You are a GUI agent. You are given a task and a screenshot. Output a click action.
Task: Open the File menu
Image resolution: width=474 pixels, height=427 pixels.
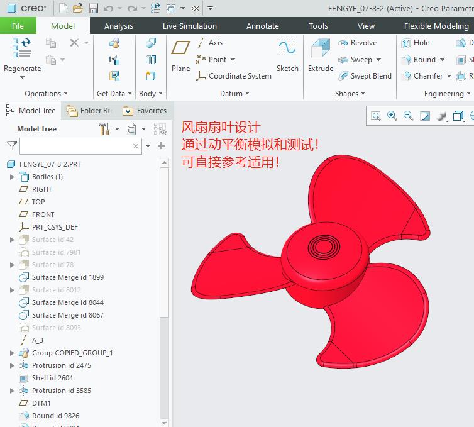tap(18, 26)
